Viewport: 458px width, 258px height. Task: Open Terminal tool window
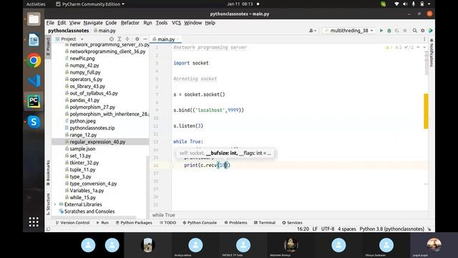[265, 223]
